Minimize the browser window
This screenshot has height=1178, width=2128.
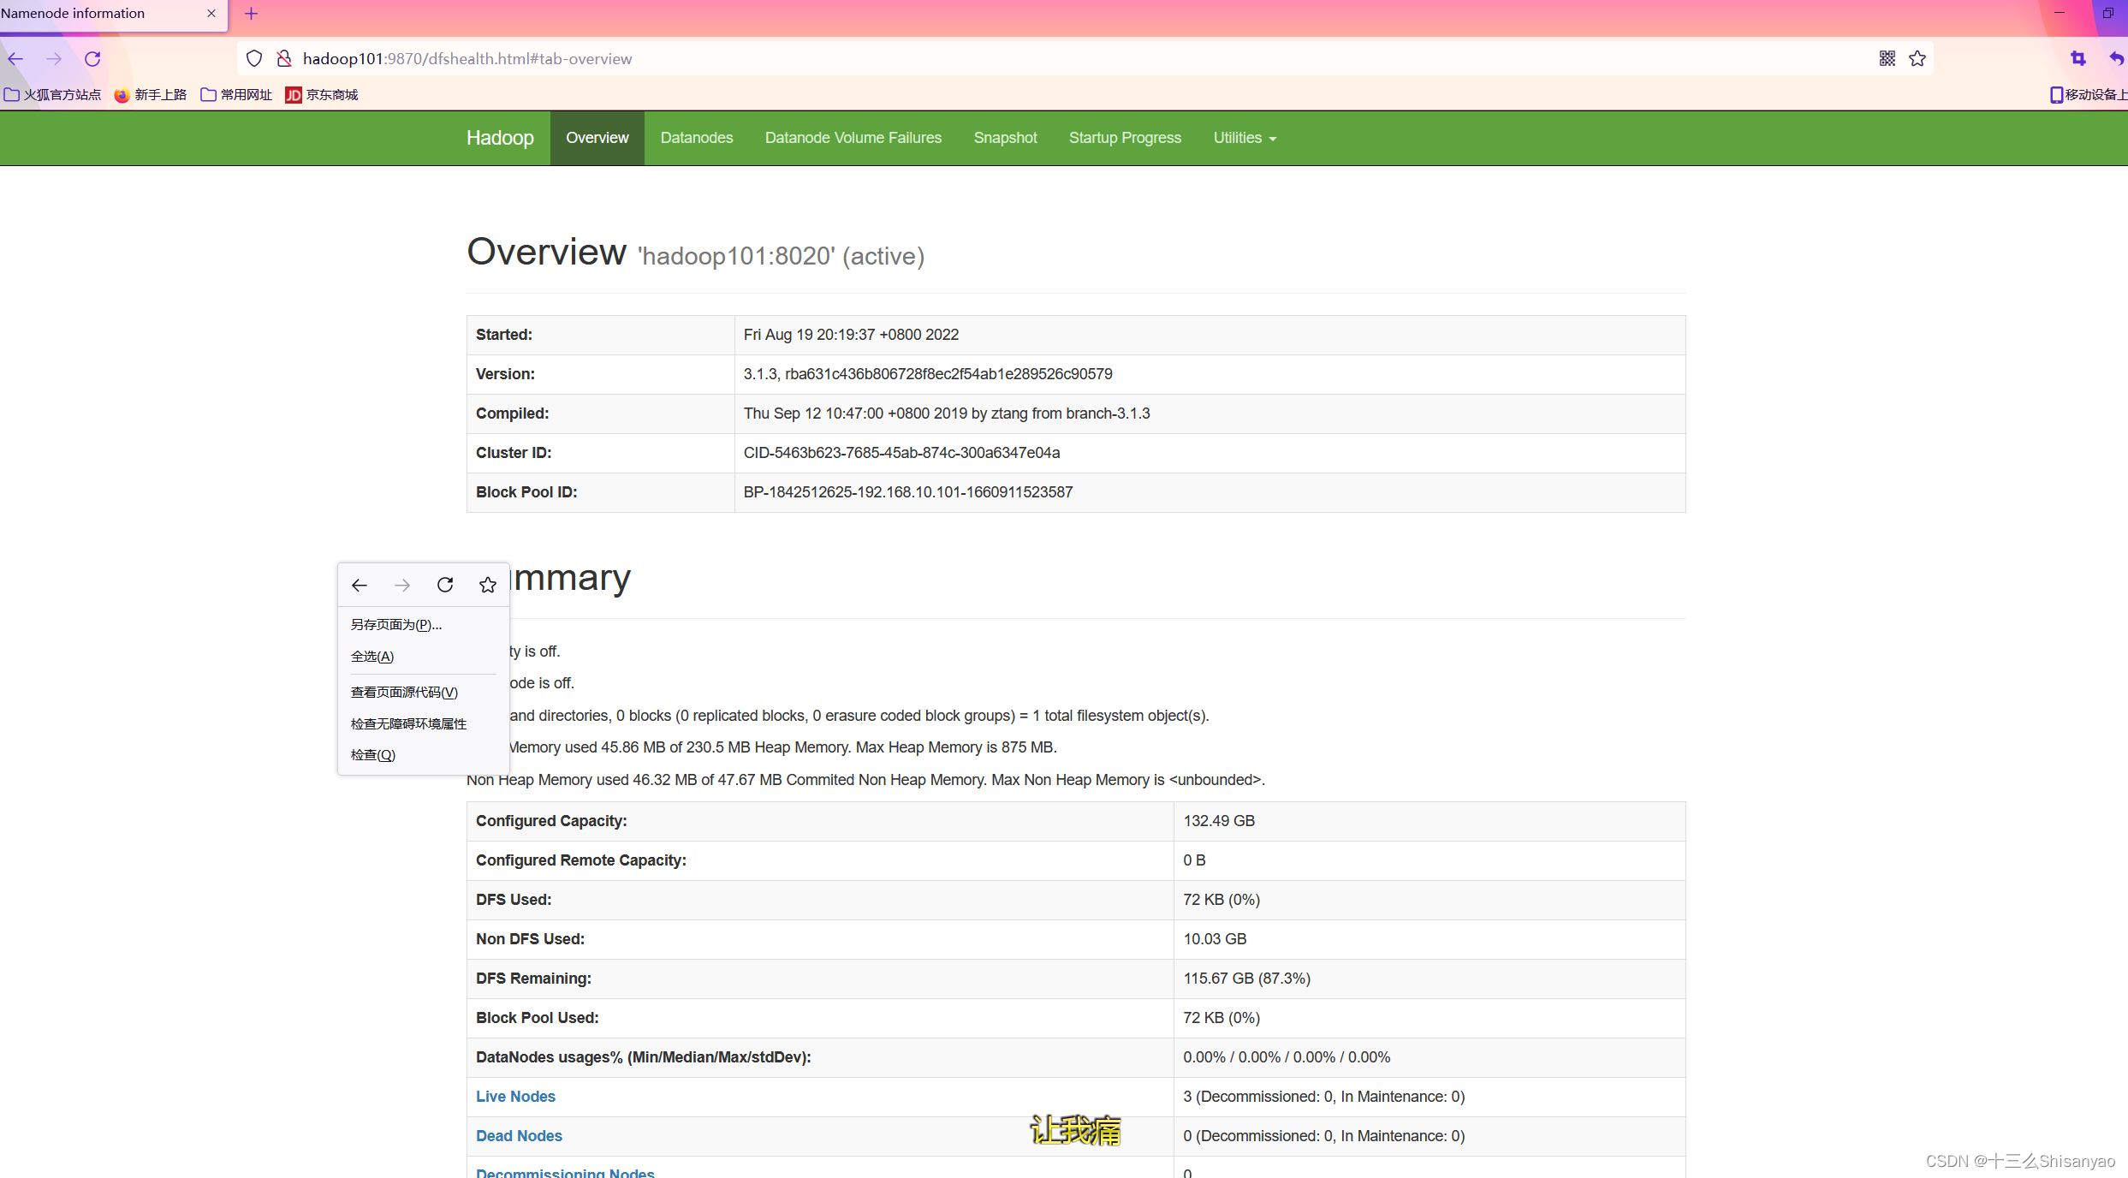2059,13
